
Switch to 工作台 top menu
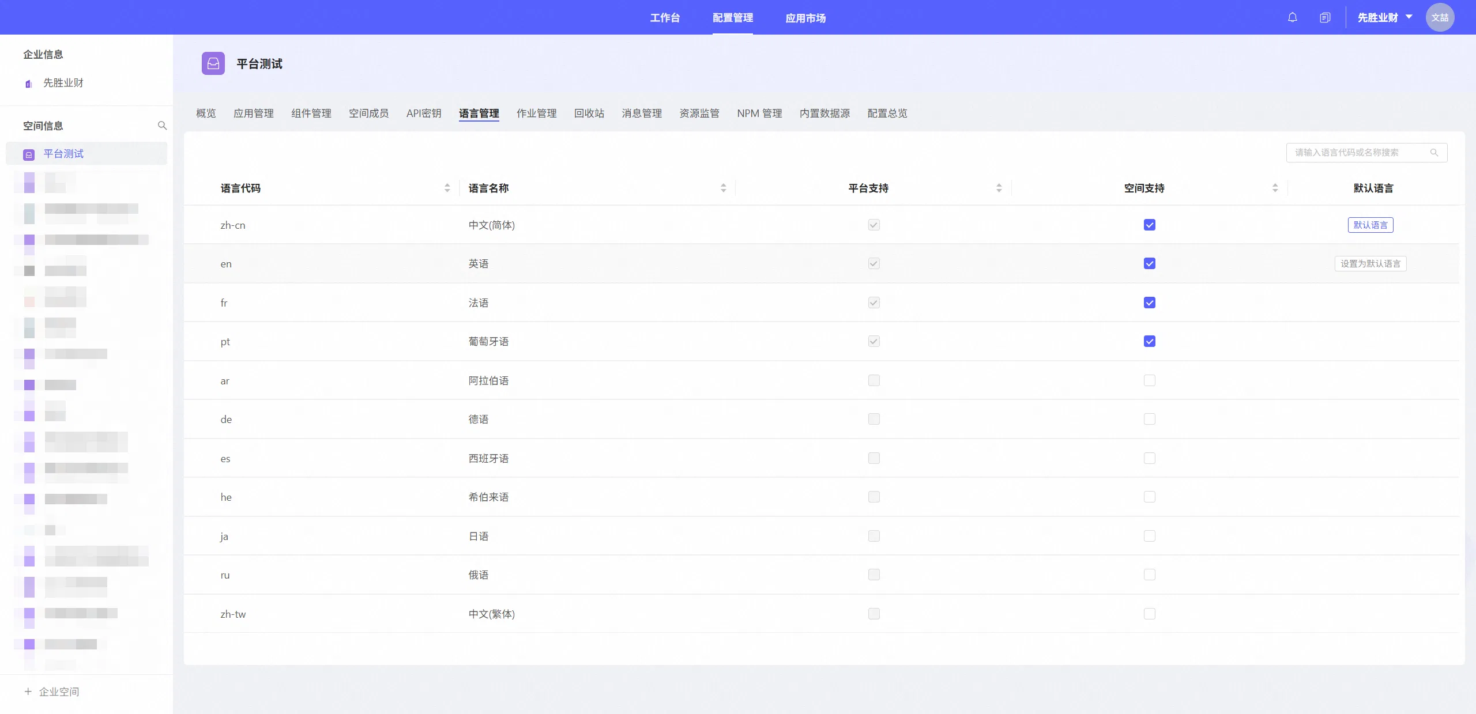pos(665,18)
